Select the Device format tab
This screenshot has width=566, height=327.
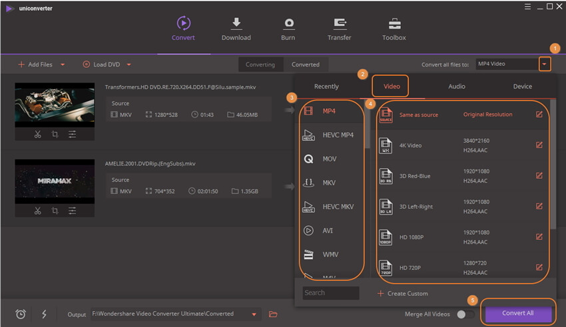(522, 86)
